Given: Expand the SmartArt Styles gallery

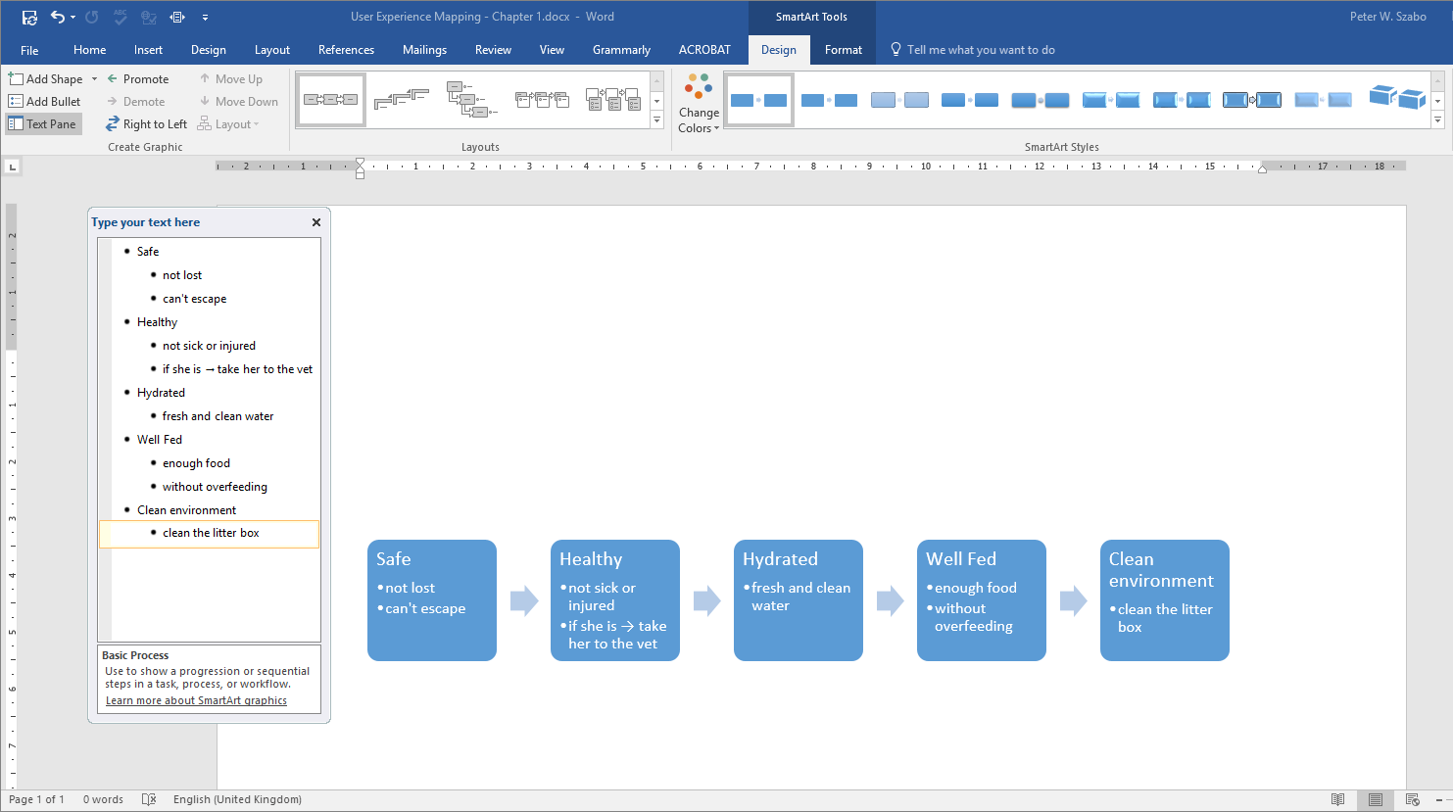Looking at the screenshot, I should coord(1437,120).
